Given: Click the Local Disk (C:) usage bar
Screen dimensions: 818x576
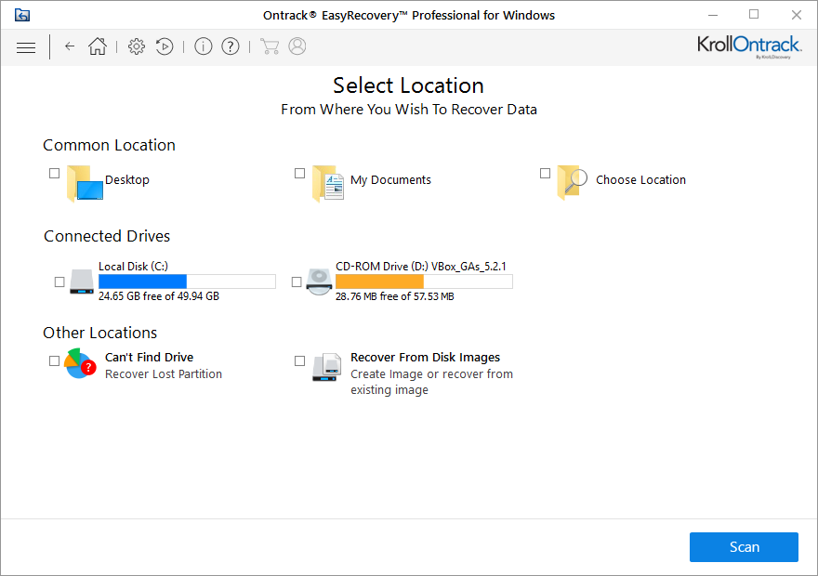Looking at the screenshot, I should [x=187, y=281].
